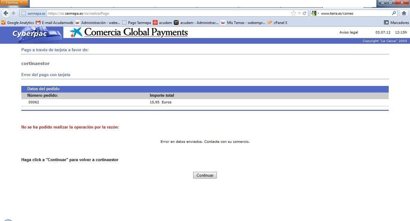Restore down the Firefox window

pos(390,3)
